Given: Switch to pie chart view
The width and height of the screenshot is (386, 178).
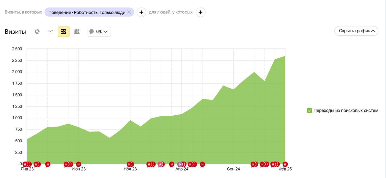Looking at the screenshot, I should tap(37, 32).
